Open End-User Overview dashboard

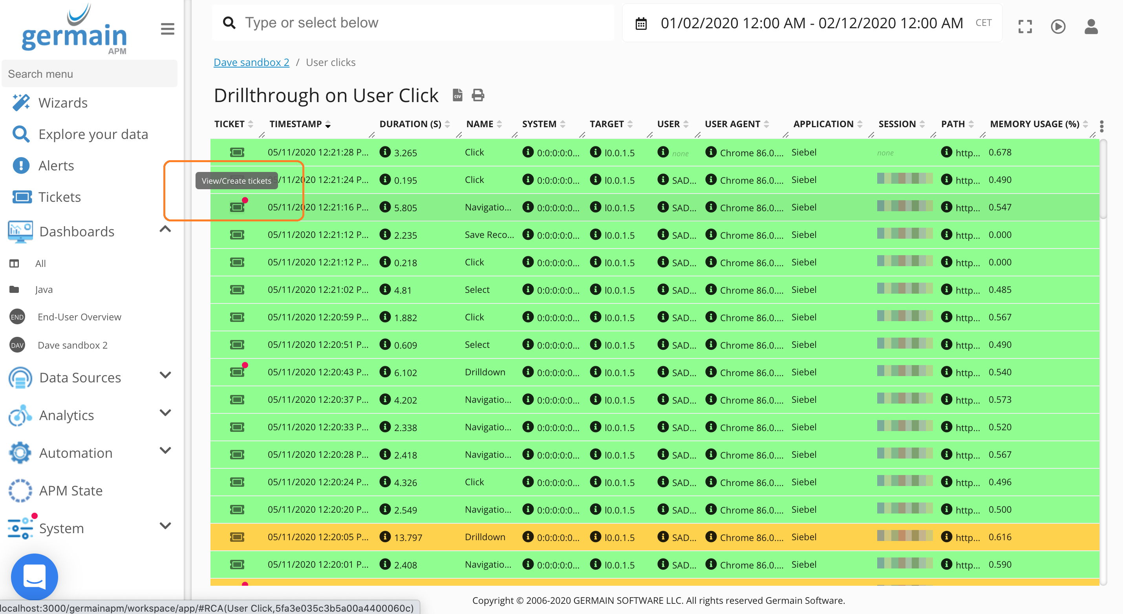coord(79,317)
